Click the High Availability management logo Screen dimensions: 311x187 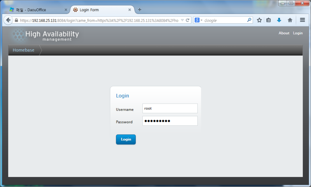45,36
